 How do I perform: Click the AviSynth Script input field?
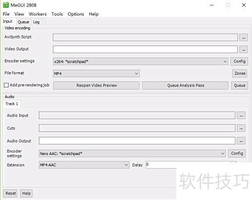tap(145, 37)
